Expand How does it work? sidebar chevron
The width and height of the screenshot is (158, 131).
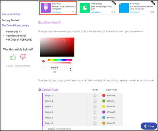[x=3, y=36]
